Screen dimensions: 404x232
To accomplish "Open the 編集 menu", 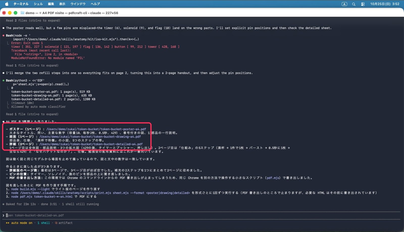I will [x=51, y=4].
